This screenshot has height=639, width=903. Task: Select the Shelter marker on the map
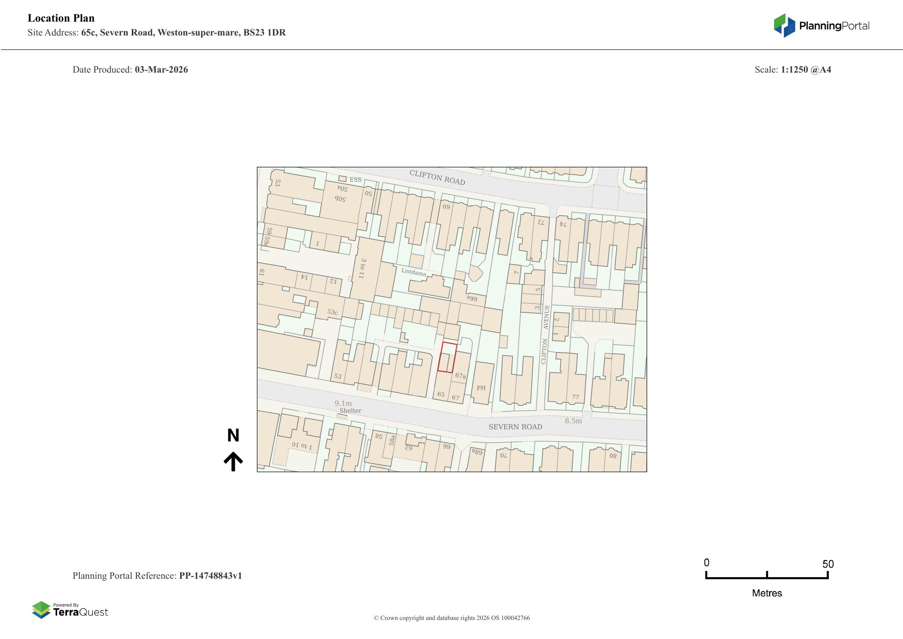click(x=350, y=411)
